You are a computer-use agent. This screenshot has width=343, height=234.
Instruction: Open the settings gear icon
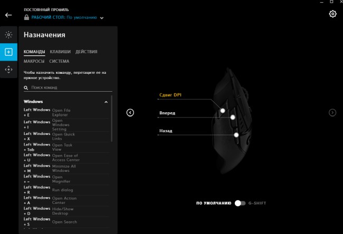coord(332,14)
